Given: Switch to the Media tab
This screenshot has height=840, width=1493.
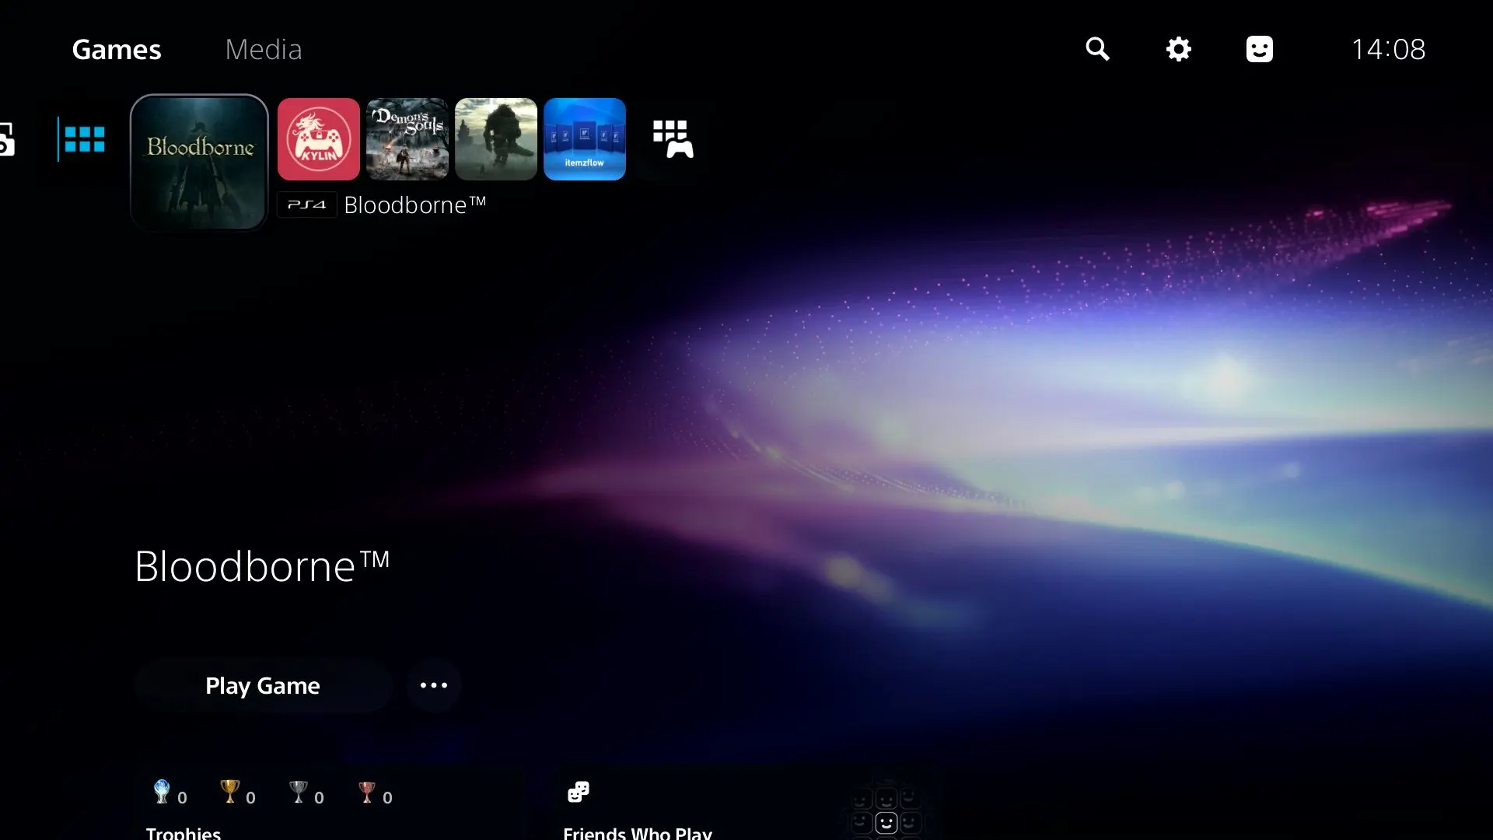Looking at the screenshot, I should click(264, 49).
